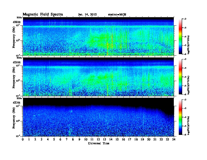Viewport: 207px width, 160px height.
Task: Click the hour "20" tick label
Action: click(x=149, y=139)
